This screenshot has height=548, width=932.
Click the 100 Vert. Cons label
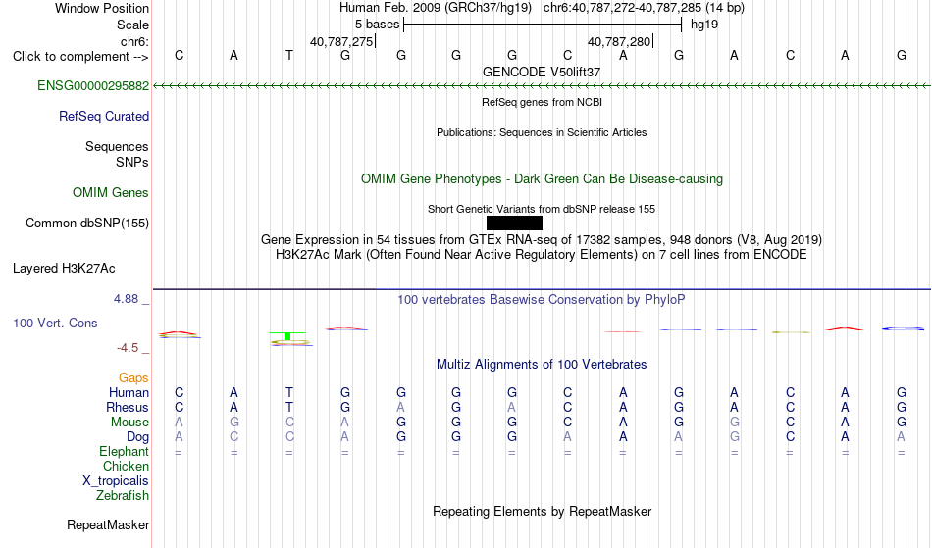click(55, 323)
